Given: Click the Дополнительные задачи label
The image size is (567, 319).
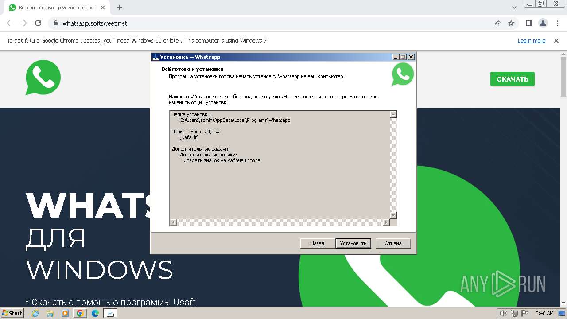Looking at the screenshot, I should coord(200,149).
